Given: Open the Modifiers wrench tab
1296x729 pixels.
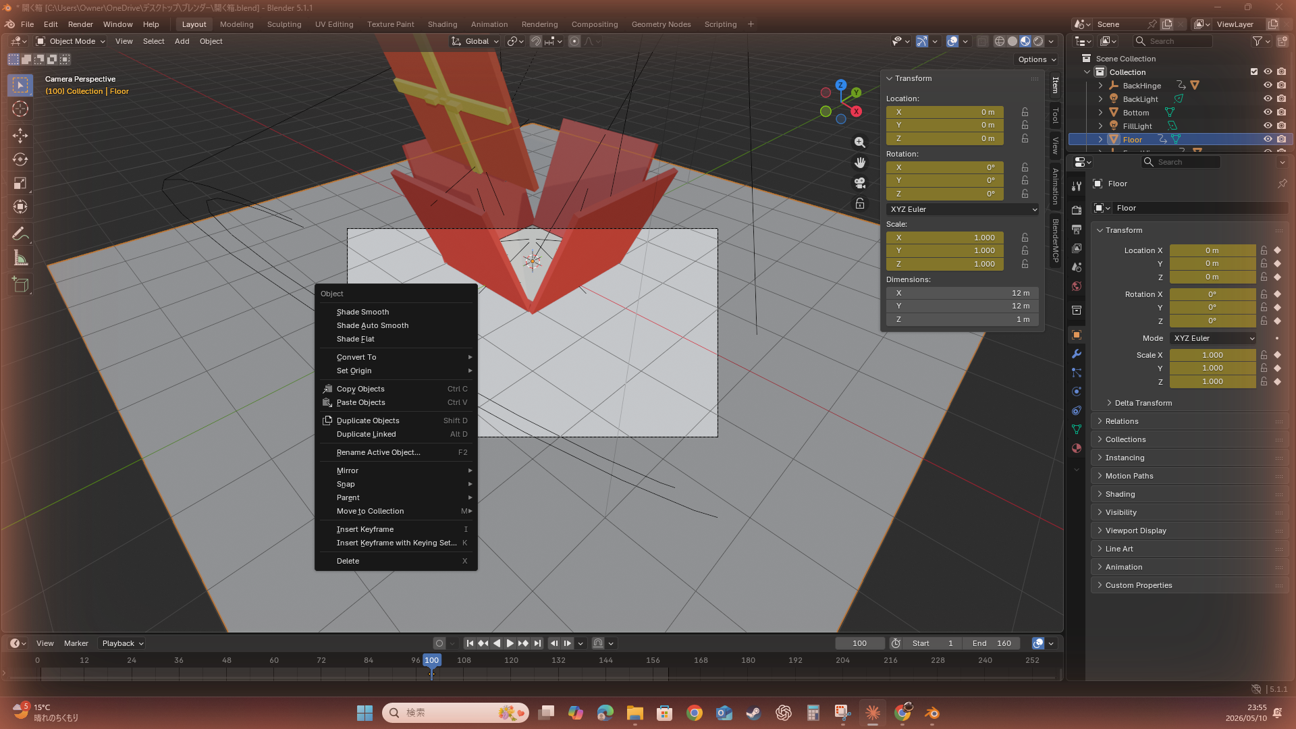Looking at the screenshot, I should pyautogui.click(x=1077, y=354).
